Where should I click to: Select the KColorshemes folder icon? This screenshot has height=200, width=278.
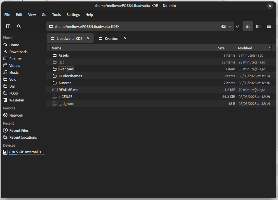[x=55, y=76]
